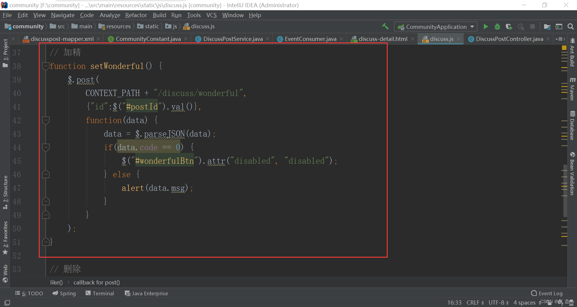The height and width of the screenshot is (307, 577).
Task: Run with coverage shield icon
Action: 509,26
